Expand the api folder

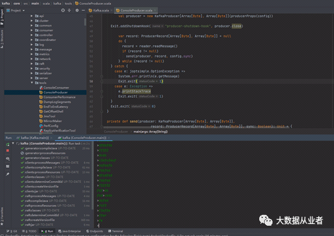click(x=31, y=16)
